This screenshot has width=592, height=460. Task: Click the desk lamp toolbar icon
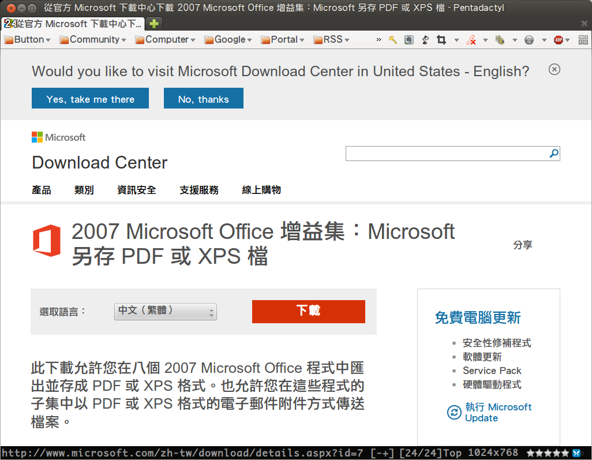click(424, 40)
